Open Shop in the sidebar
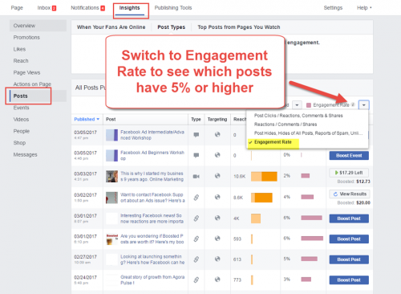The width and height of the screenshot is (401, 294). [19, 143]
